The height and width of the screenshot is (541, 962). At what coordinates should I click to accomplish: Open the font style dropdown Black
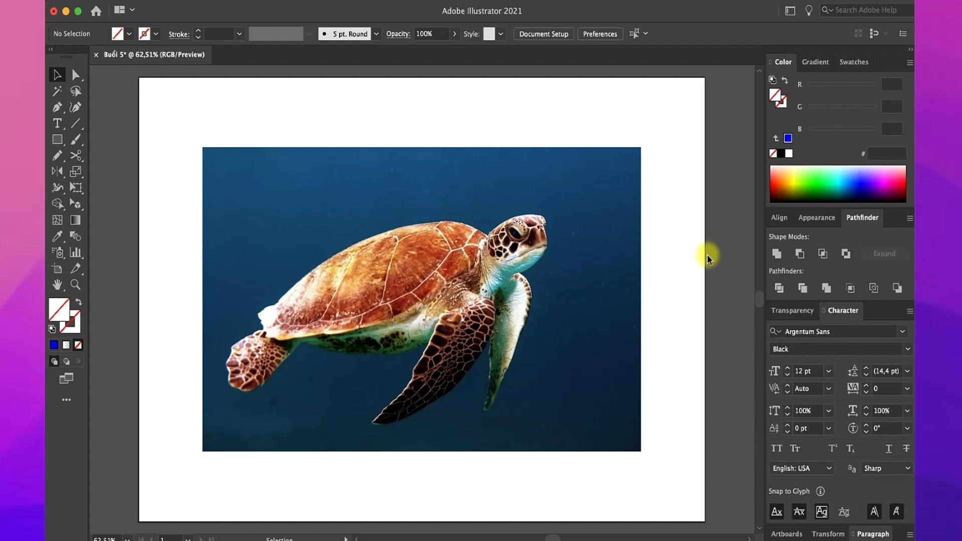point(907,349)
